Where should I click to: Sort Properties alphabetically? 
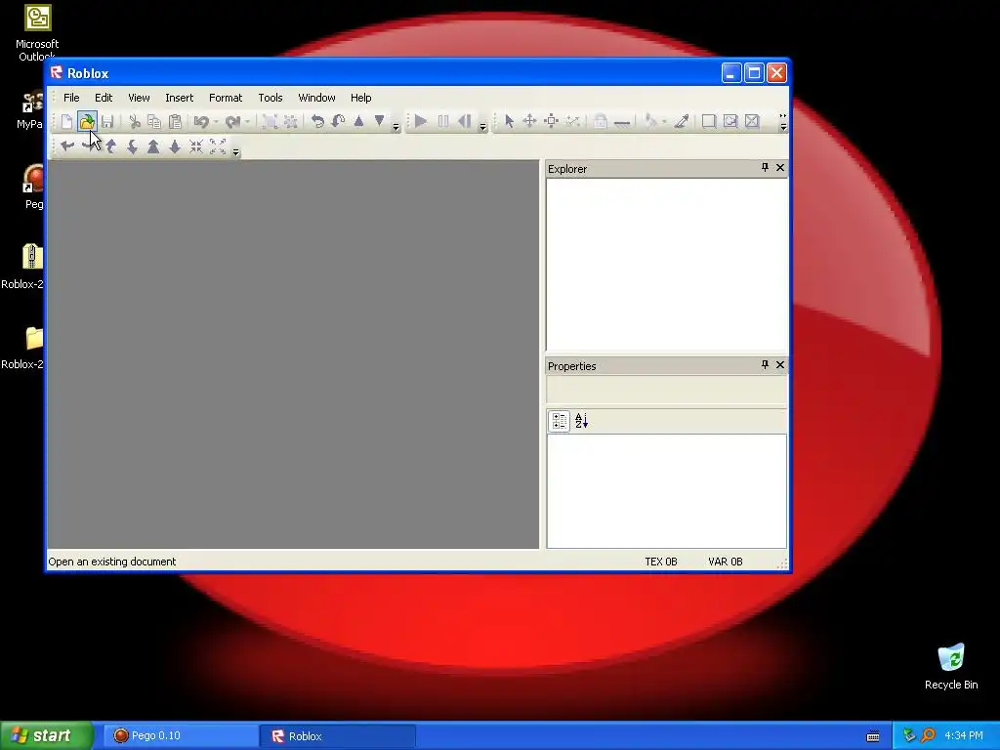[x=581, y=421]
